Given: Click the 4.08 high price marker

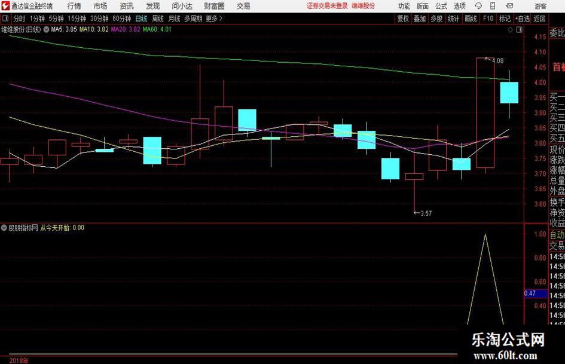Looking at the screenshot, I should point(497,61).
